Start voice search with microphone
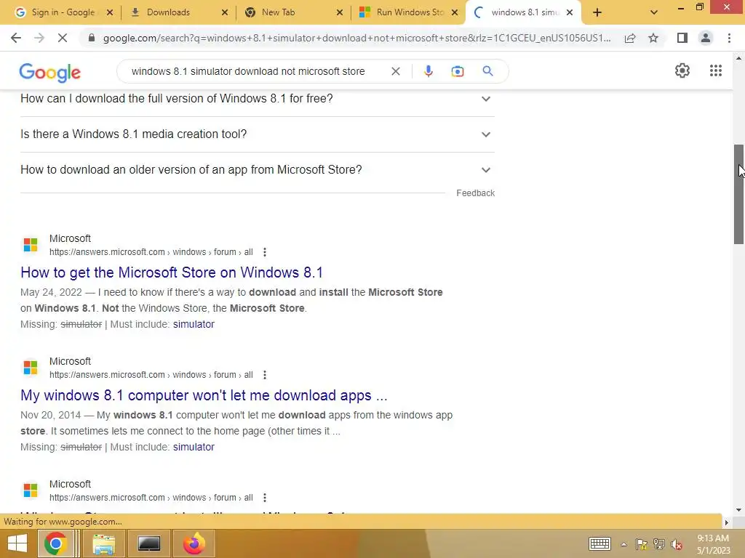Viewport: 745px width, 558px height. (x=428, y=71)
